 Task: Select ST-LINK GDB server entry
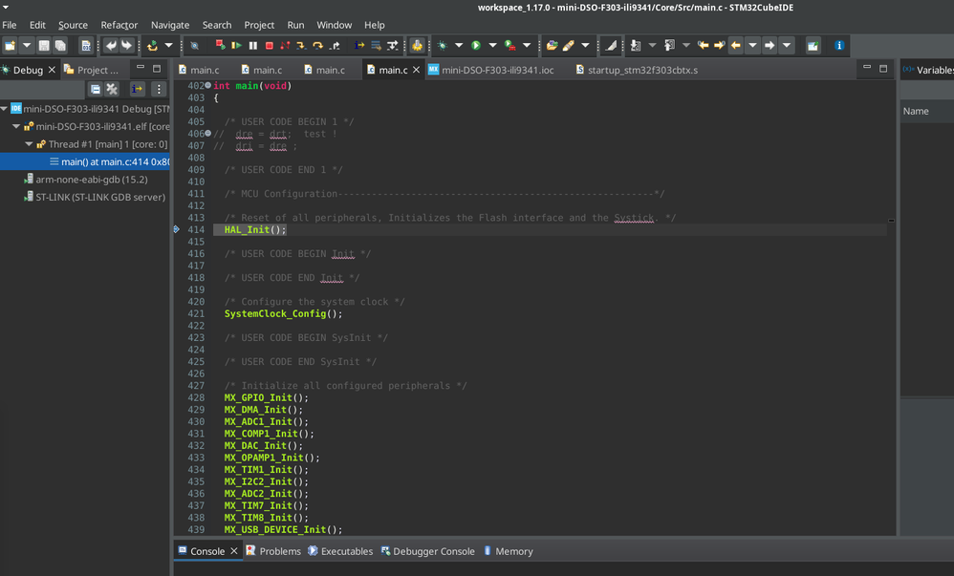99,197
